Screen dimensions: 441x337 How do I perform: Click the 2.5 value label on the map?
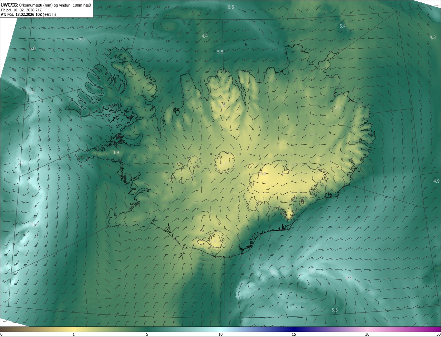coord(338,108)
